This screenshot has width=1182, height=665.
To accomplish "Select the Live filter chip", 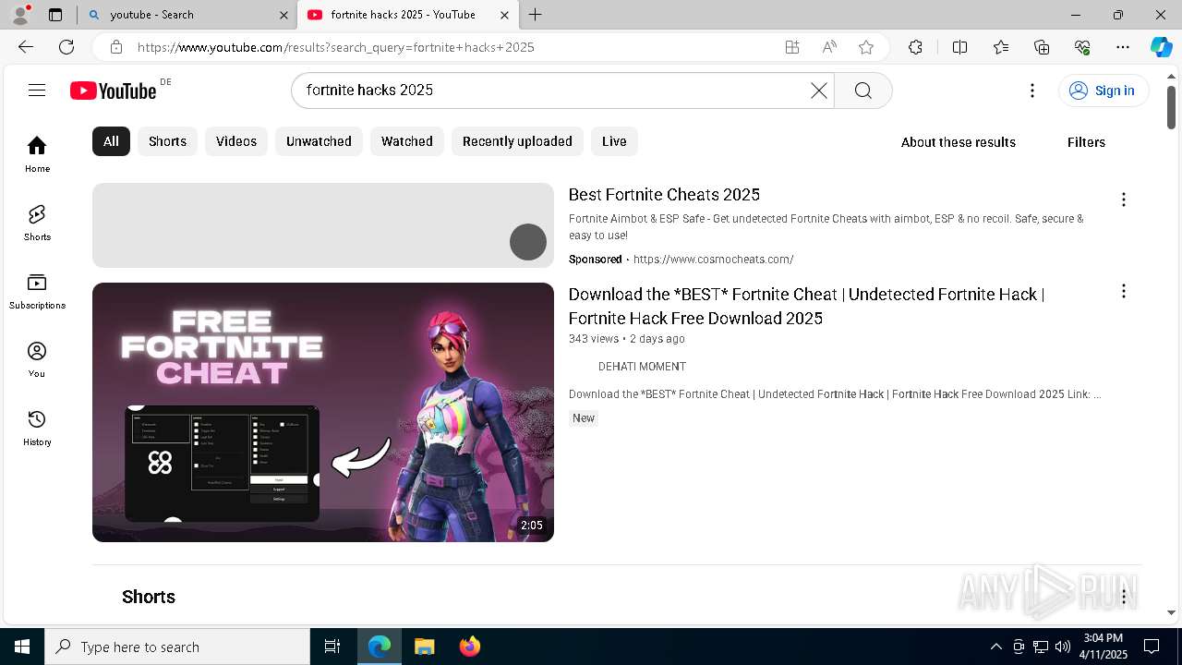I will (614, 141).
